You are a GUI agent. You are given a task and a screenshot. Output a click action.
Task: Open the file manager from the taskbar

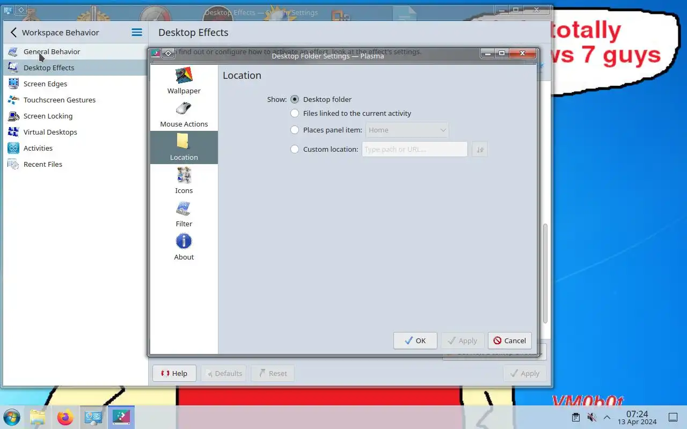(x=38, y=417)
